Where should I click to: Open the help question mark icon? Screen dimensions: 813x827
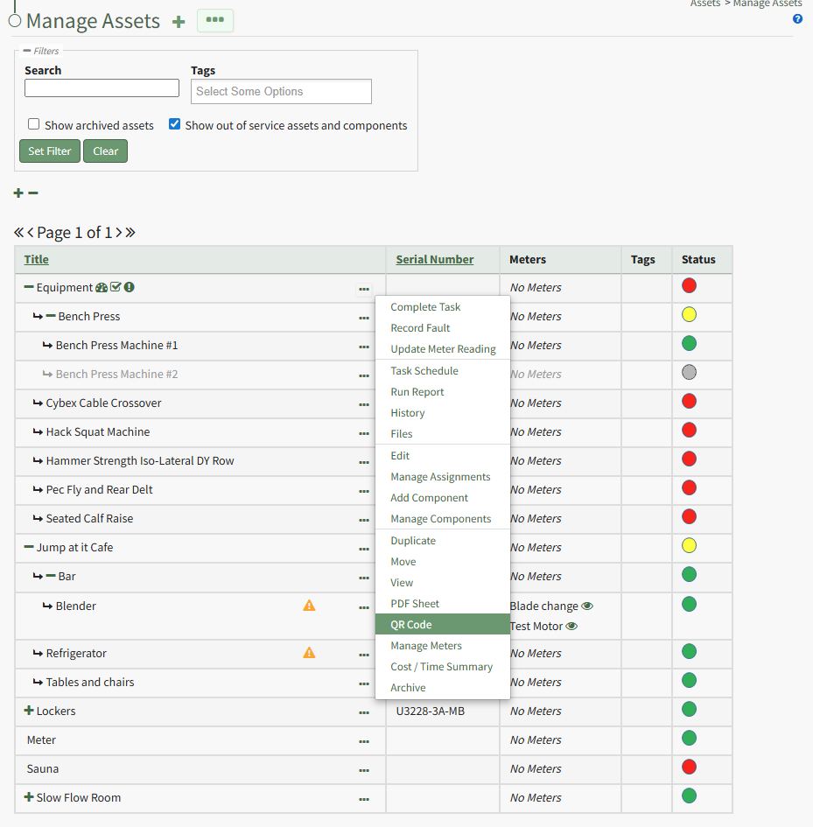797,18
